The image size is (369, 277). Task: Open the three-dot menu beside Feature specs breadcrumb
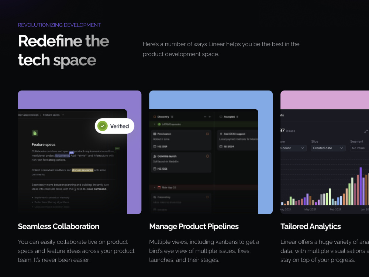pos(63,115)
